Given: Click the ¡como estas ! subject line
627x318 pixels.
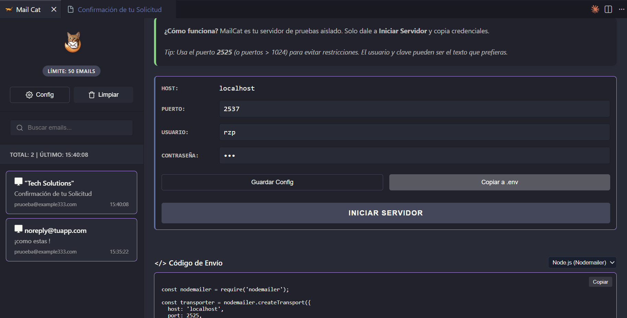Looking at the screenshot, I should tap(32, 241).
